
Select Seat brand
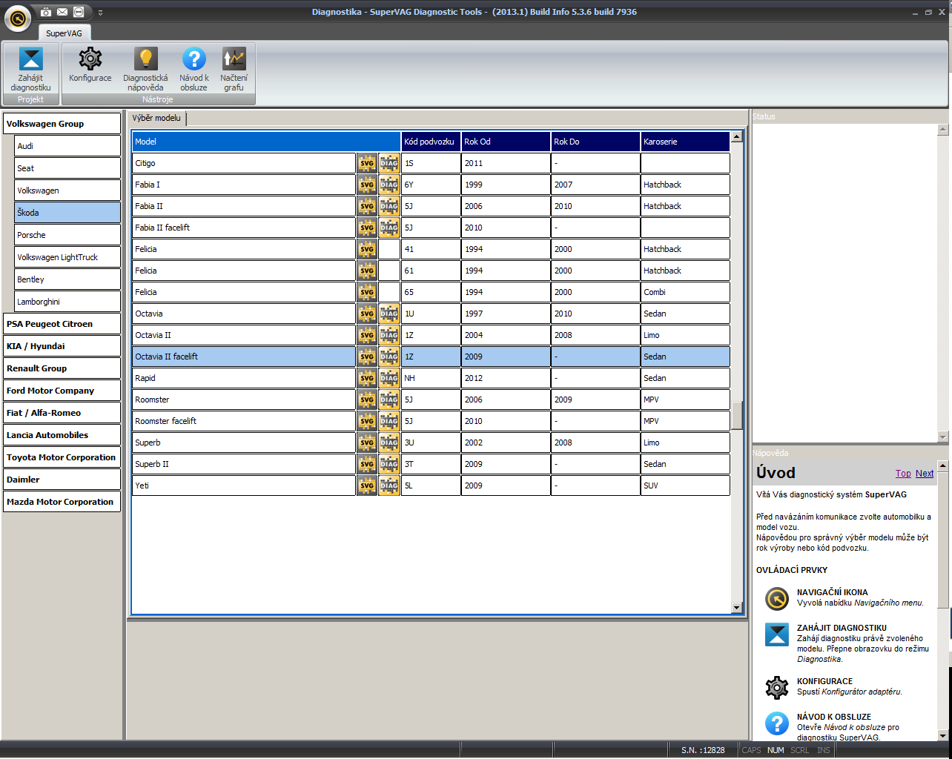tap(67, 168)
